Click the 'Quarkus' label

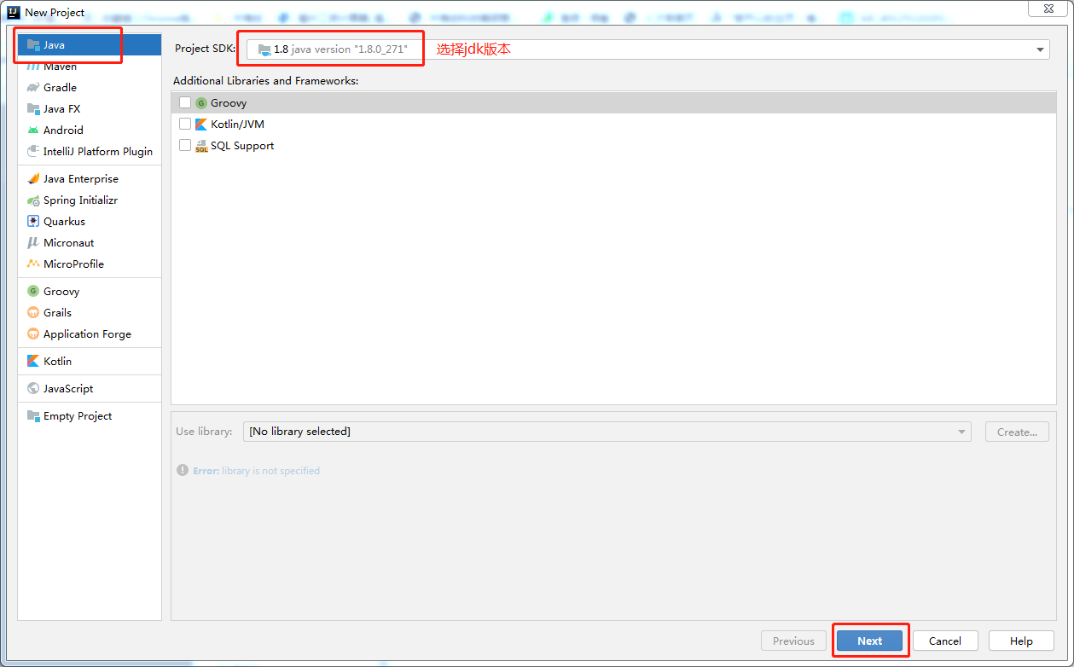(x=65, y=222)
